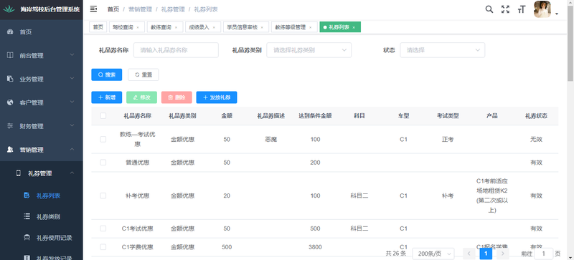
Task: Check the 普通优惠 row checkbox
Action: click(x=103, y=163)
